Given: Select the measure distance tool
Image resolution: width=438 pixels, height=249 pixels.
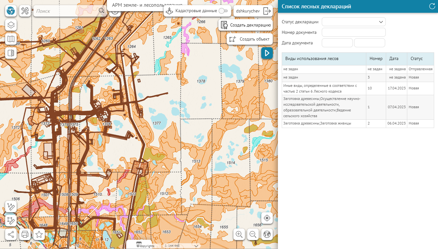Looking at the screenshot, I should click(x=11, y=207).
